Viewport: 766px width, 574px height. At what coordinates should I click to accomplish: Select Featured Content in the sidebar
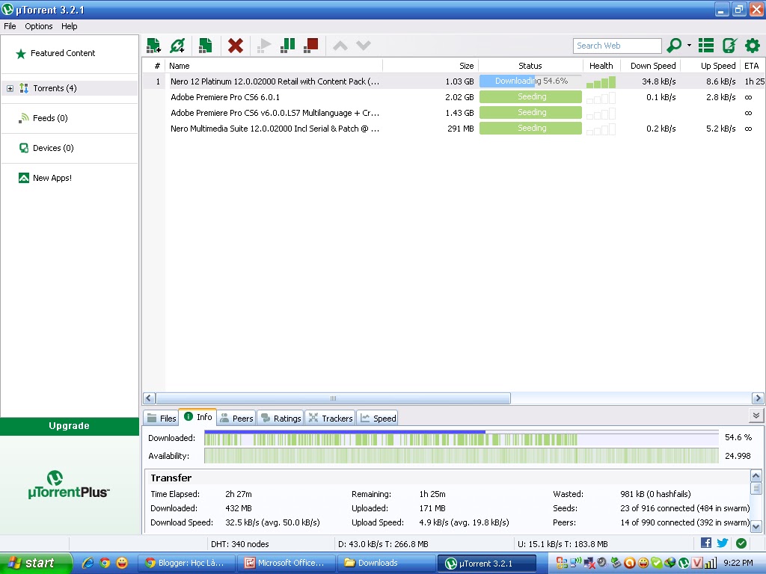[x=63, y=53]
